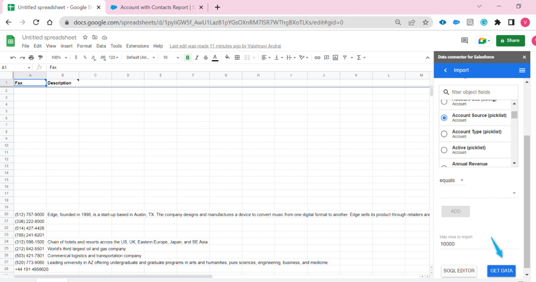This screenshot has height=282, width=536.
Task: Select Account Type (picklist) radio button
Action: pos(444,134)
